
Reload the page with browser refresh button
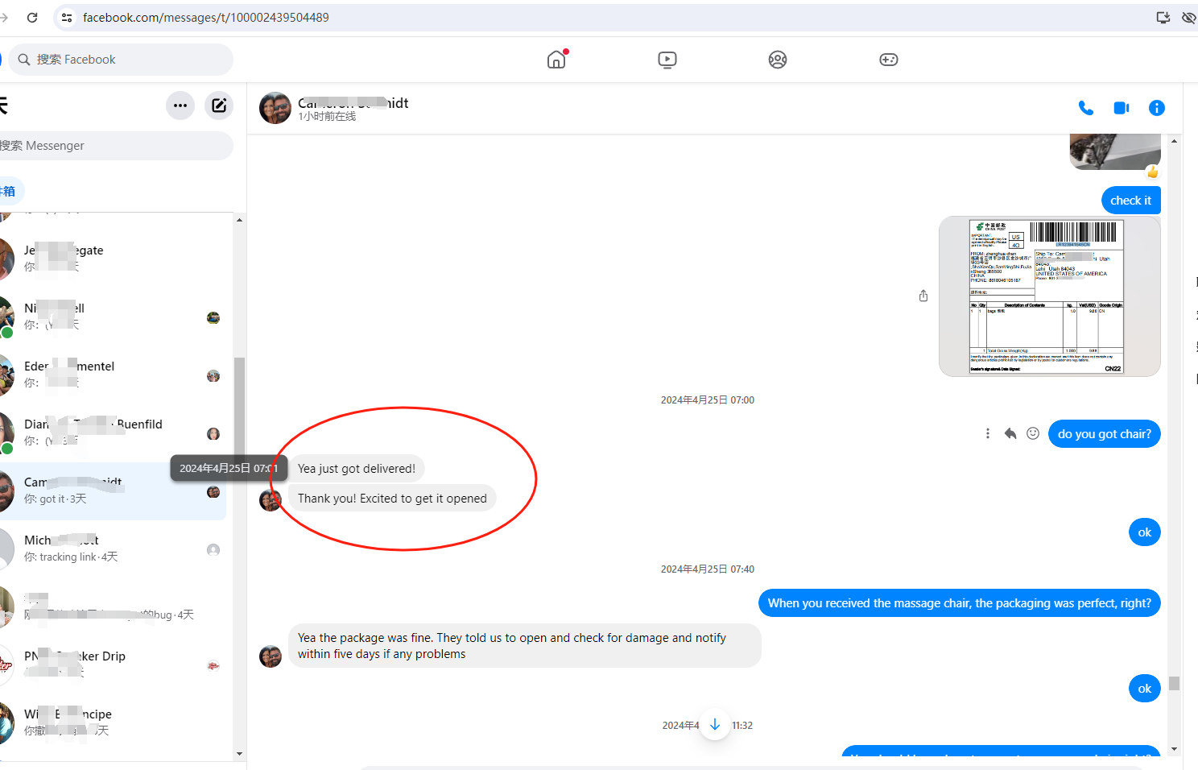[32, 17]
